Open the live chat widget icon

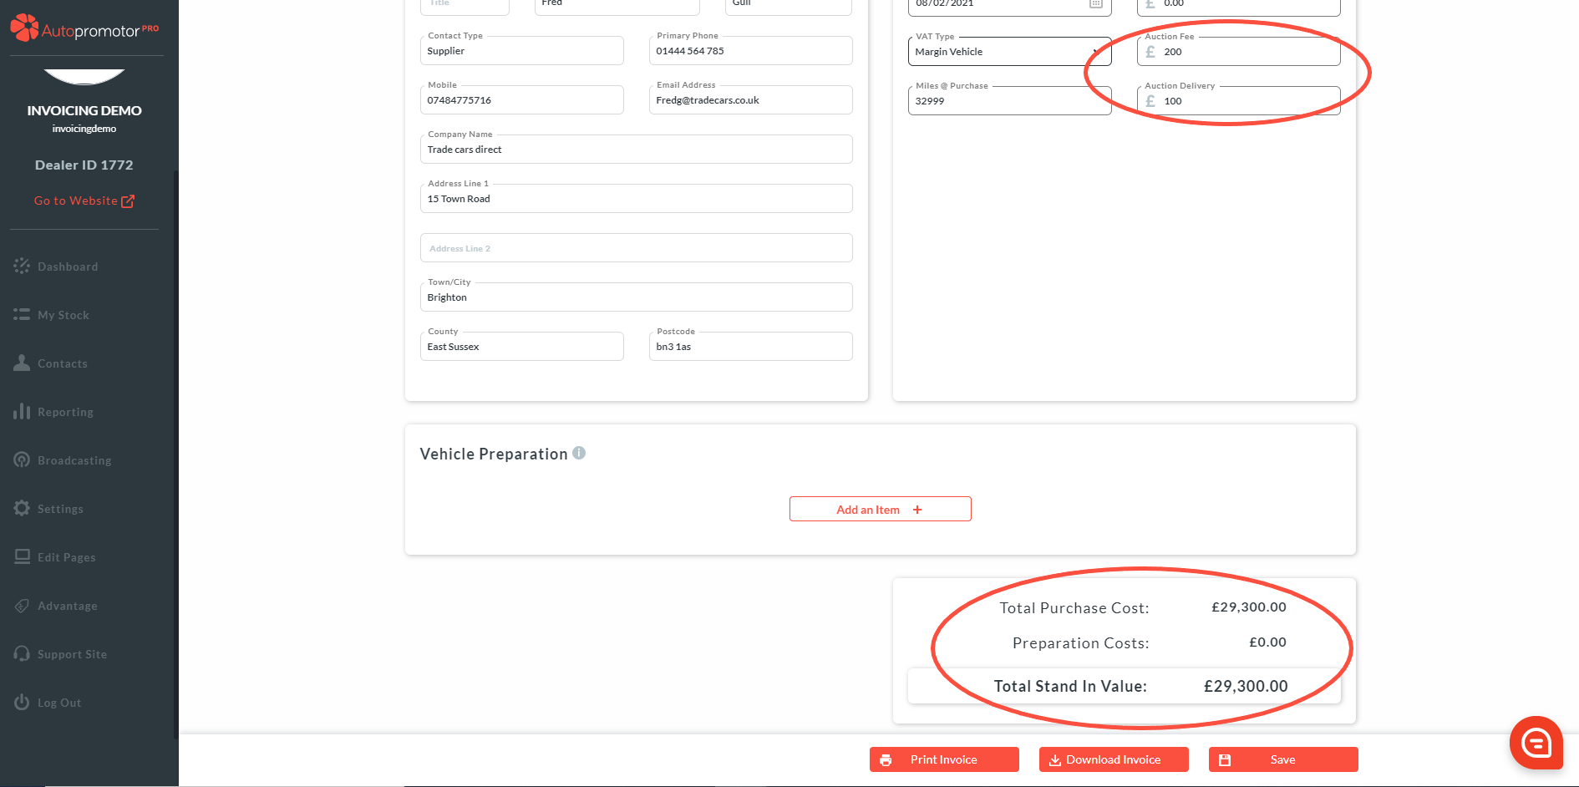(1536, 742)
